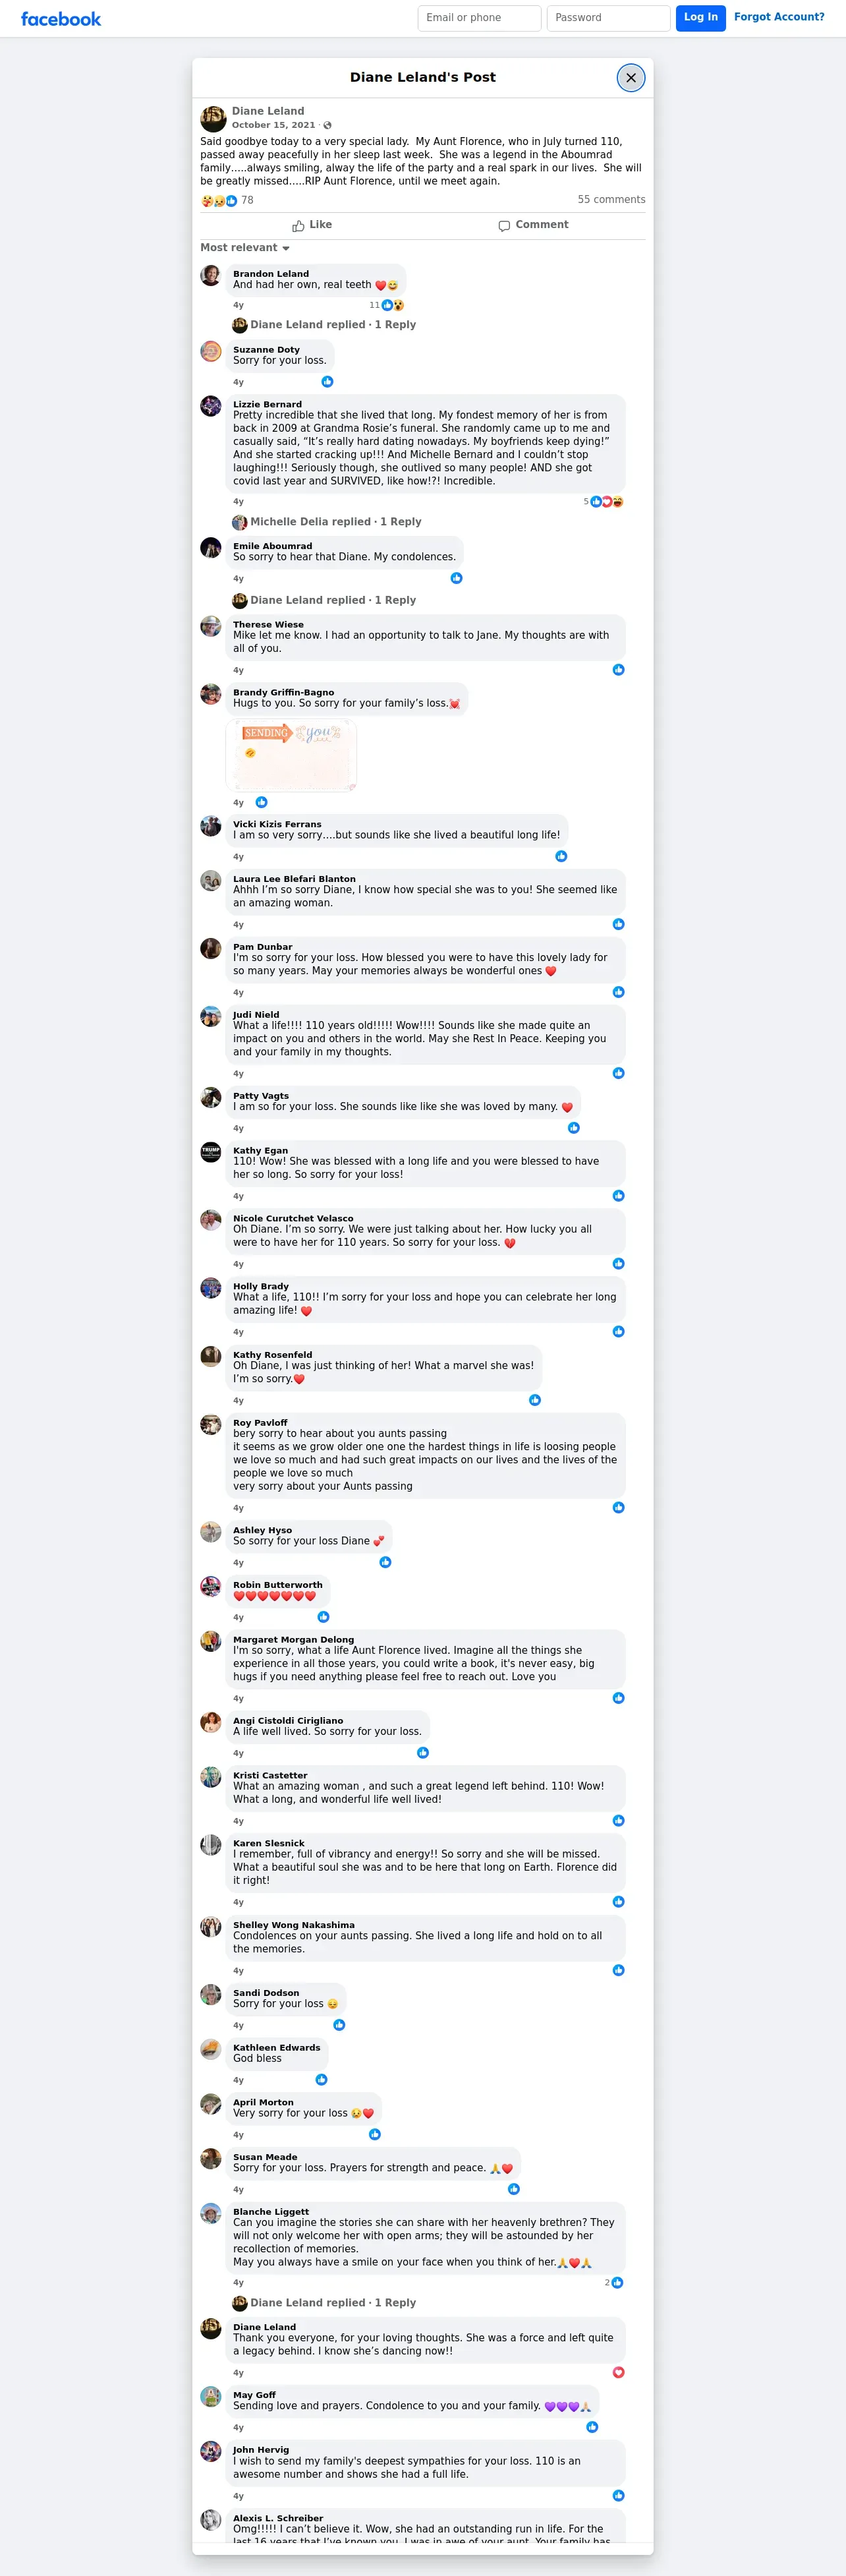Open the 55 comments link
The height and width of the screenshot is (2576, 846).
611,200
